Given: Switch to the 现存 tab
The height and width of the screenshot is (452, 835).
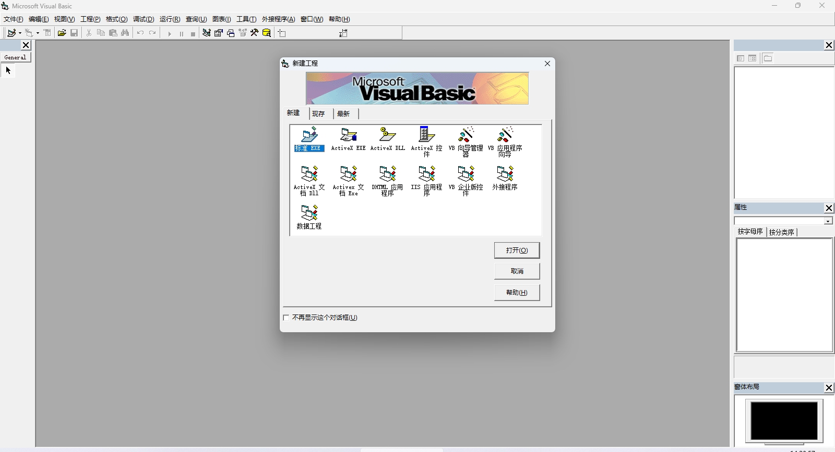Looking at the screenshot, I should [x=318, y=114].
